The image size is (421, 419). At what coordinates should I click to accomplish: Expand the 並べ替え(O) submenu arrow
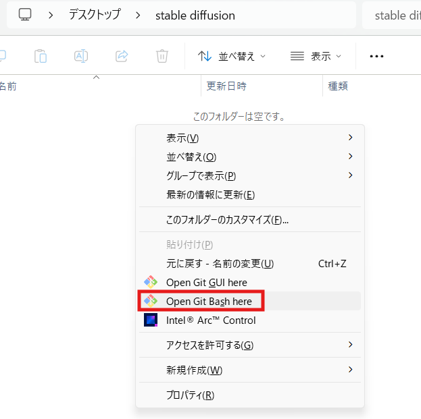point(351,157)
